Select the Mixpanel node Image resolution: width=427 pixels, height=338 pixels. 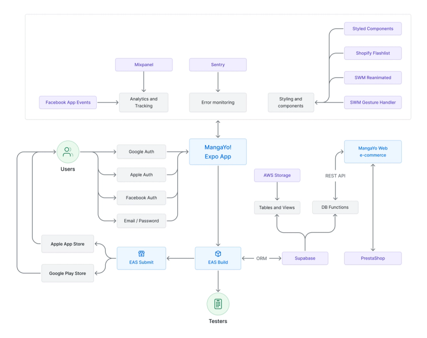(x=144, y=64)
